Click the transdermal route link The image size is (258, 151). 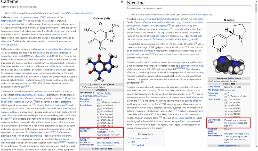coord(239,139)
